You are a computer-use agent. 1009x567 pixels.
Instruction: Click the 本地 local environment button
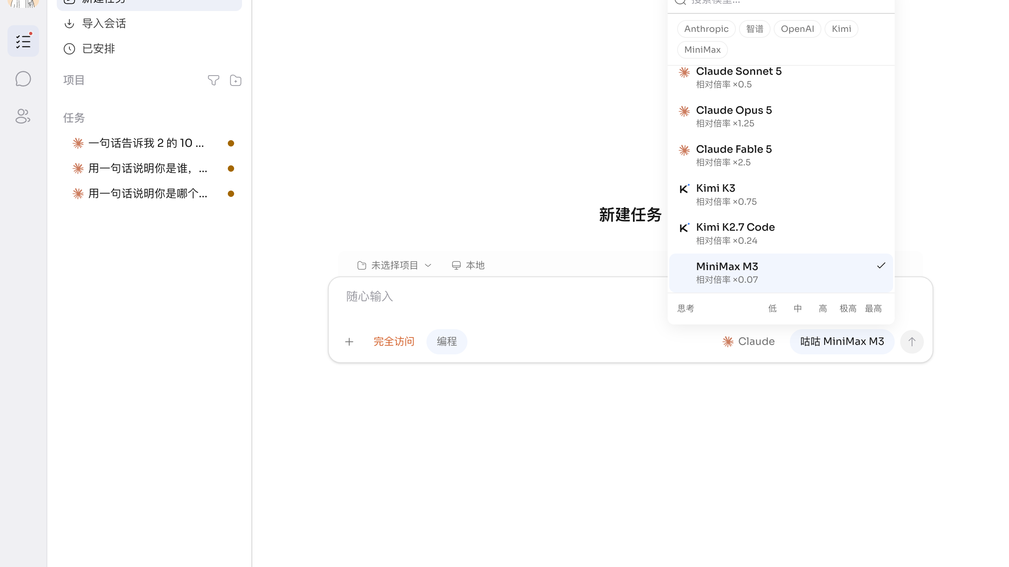(x=468, y=265)
